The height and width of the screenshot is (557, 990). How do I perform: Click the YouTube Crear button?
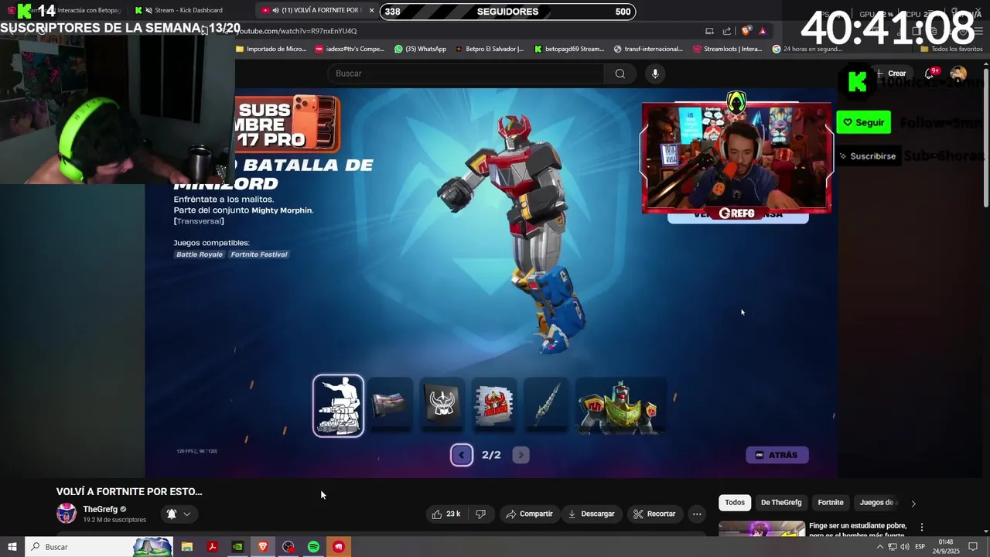[891, 73]
